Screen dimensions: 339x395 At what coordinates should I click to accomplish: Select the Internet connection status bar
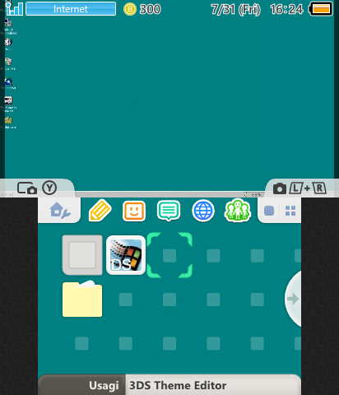click(x=71, y=9)
